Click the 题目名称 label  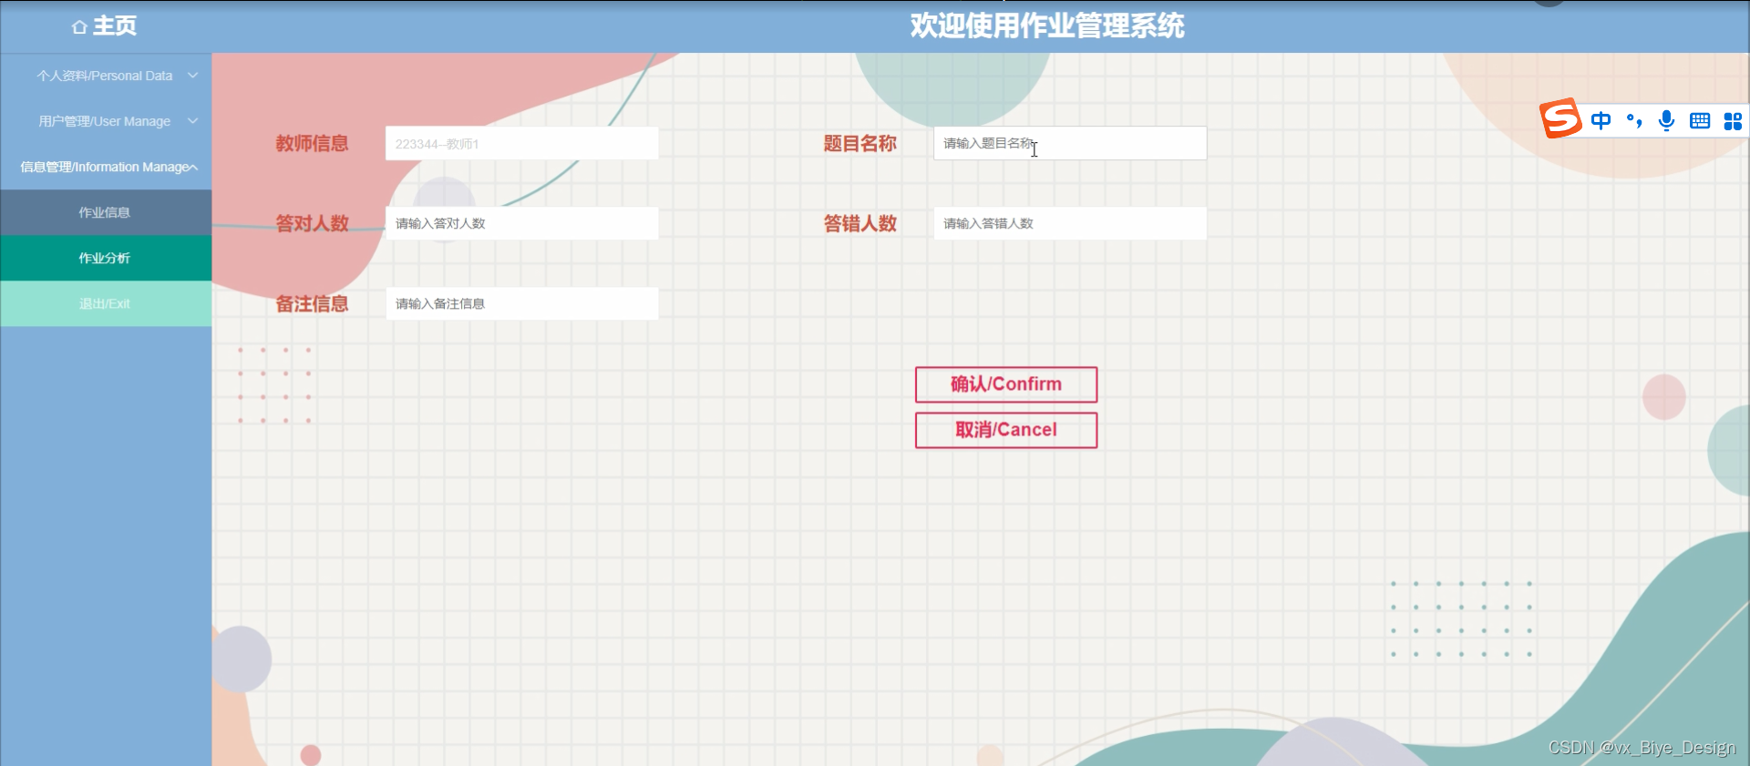click(x=860, y=144)
